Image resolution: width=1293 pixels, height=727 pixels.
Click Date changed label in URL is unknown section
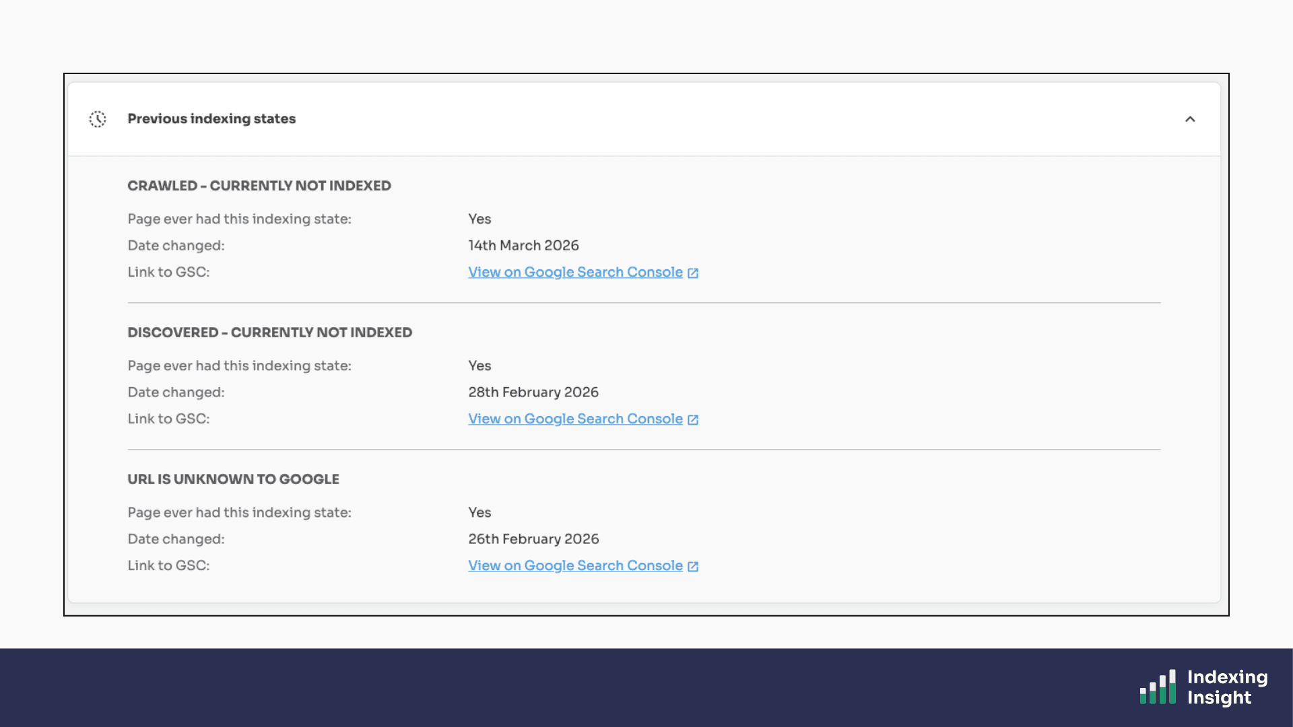pyautogui.click(x=176, y=539)
